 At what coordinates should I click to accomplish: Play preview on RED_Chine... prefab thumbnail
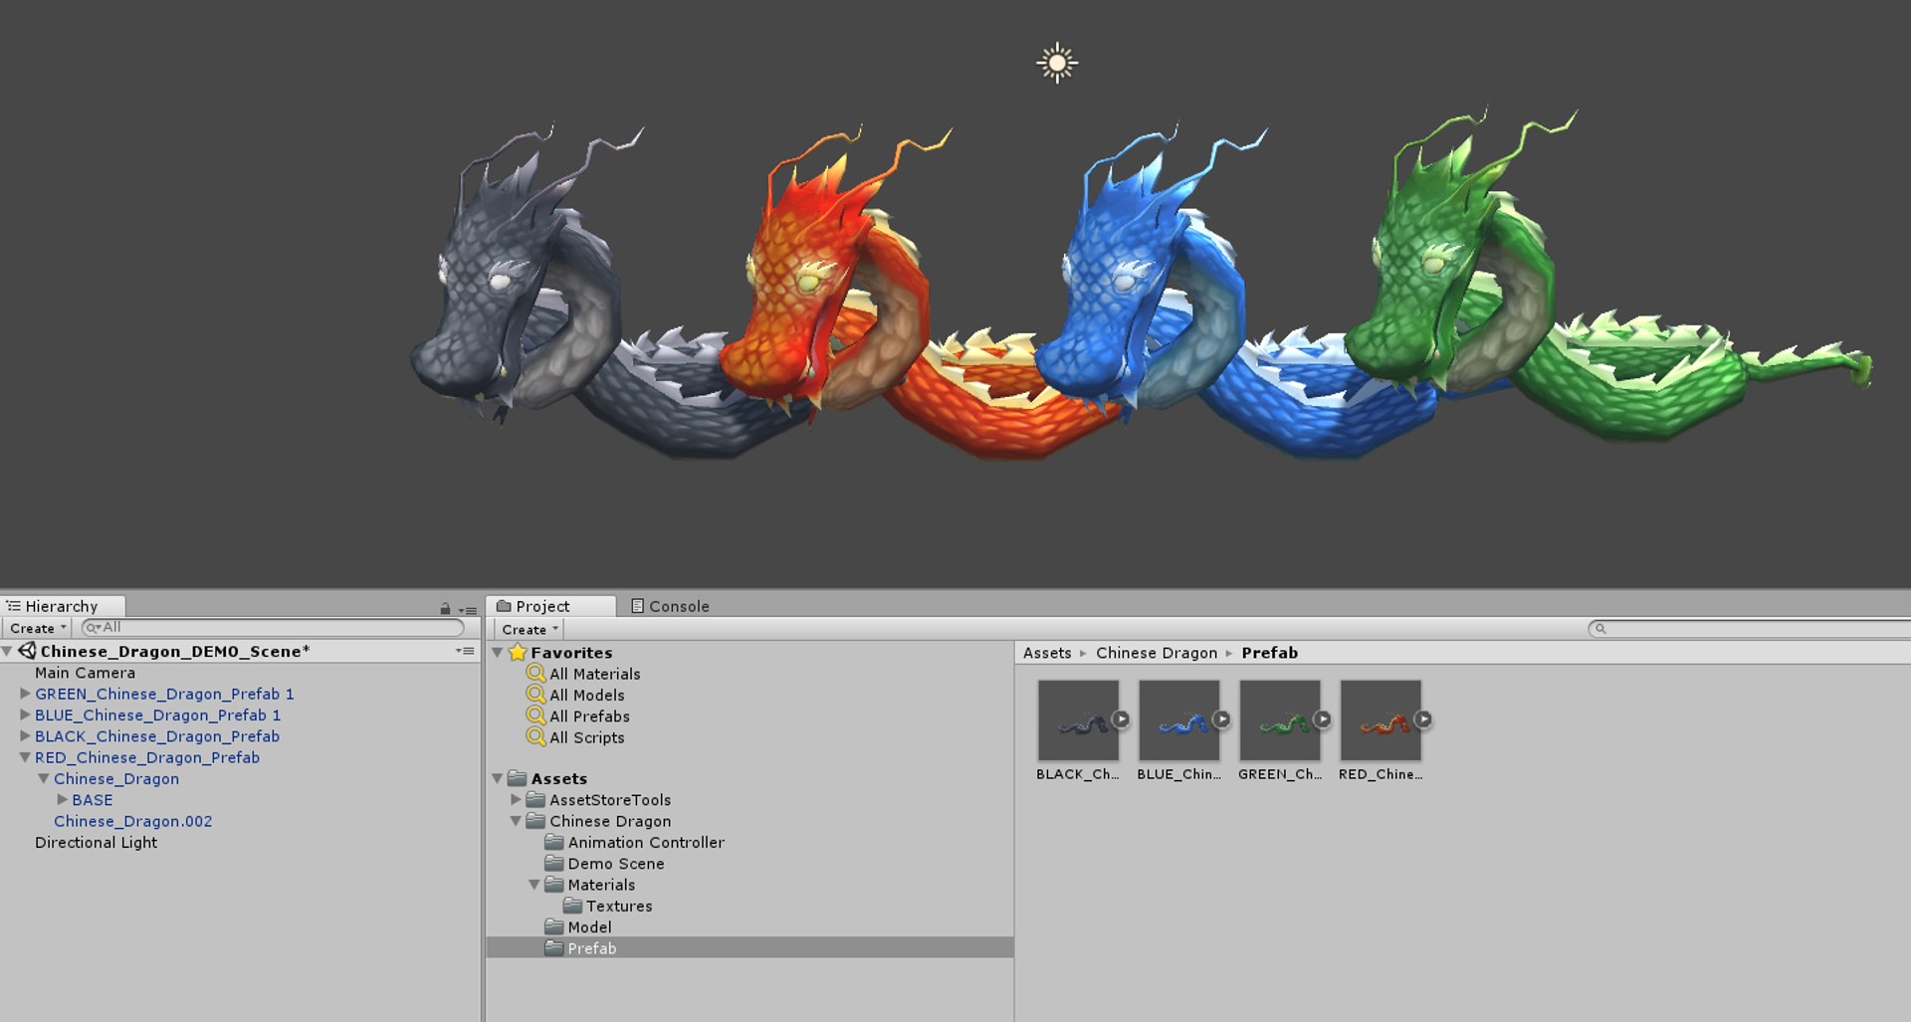click(x=1423, y=719)
